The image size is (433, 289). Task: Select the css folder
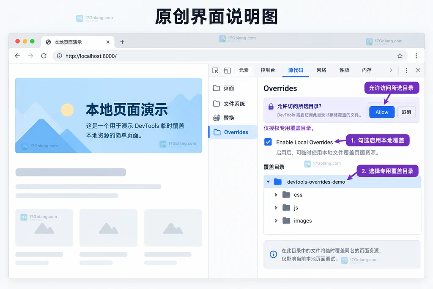coord(293,195)
